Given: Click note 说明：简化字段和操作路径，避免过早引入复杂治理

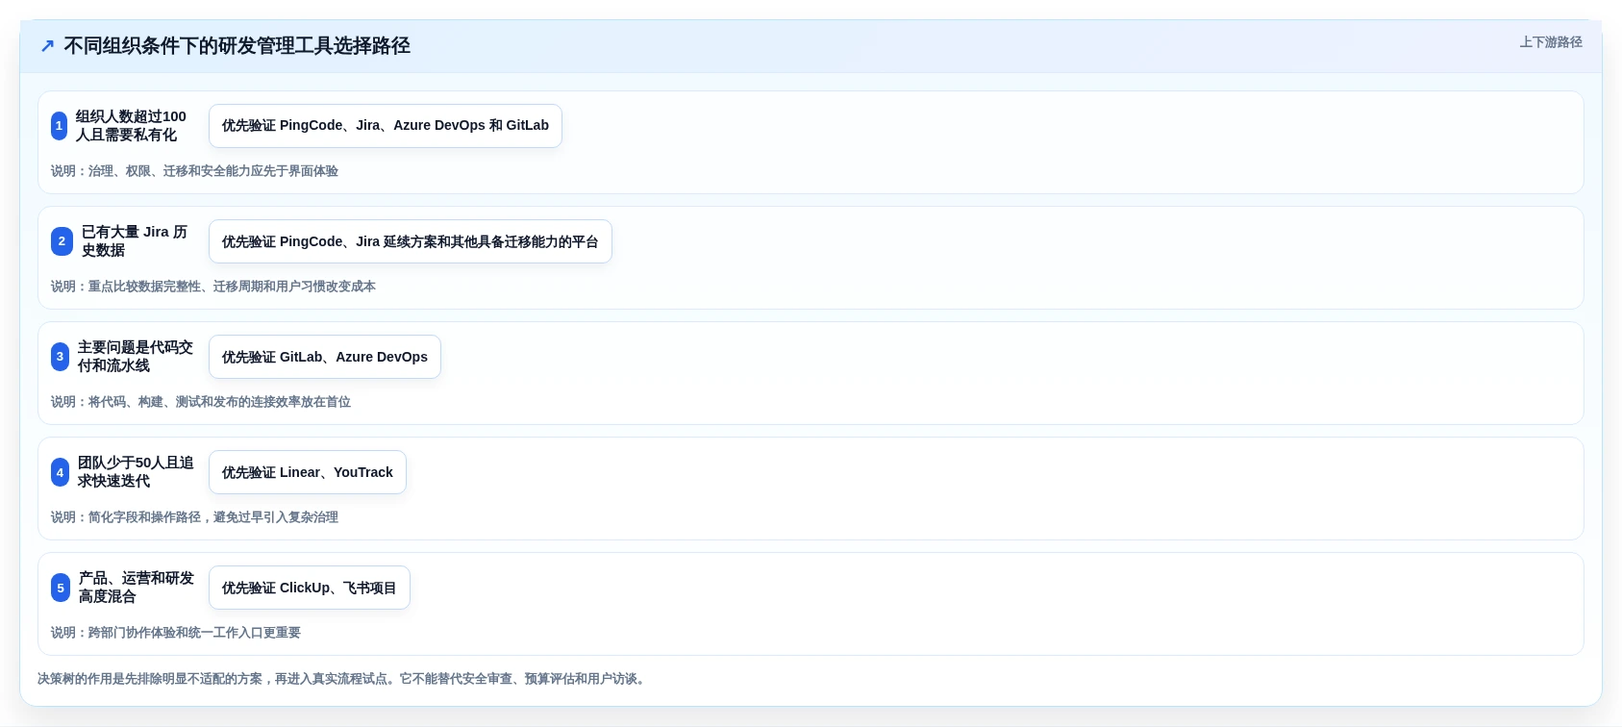Looking at the screenshot, I should click(x=194, y=517).
